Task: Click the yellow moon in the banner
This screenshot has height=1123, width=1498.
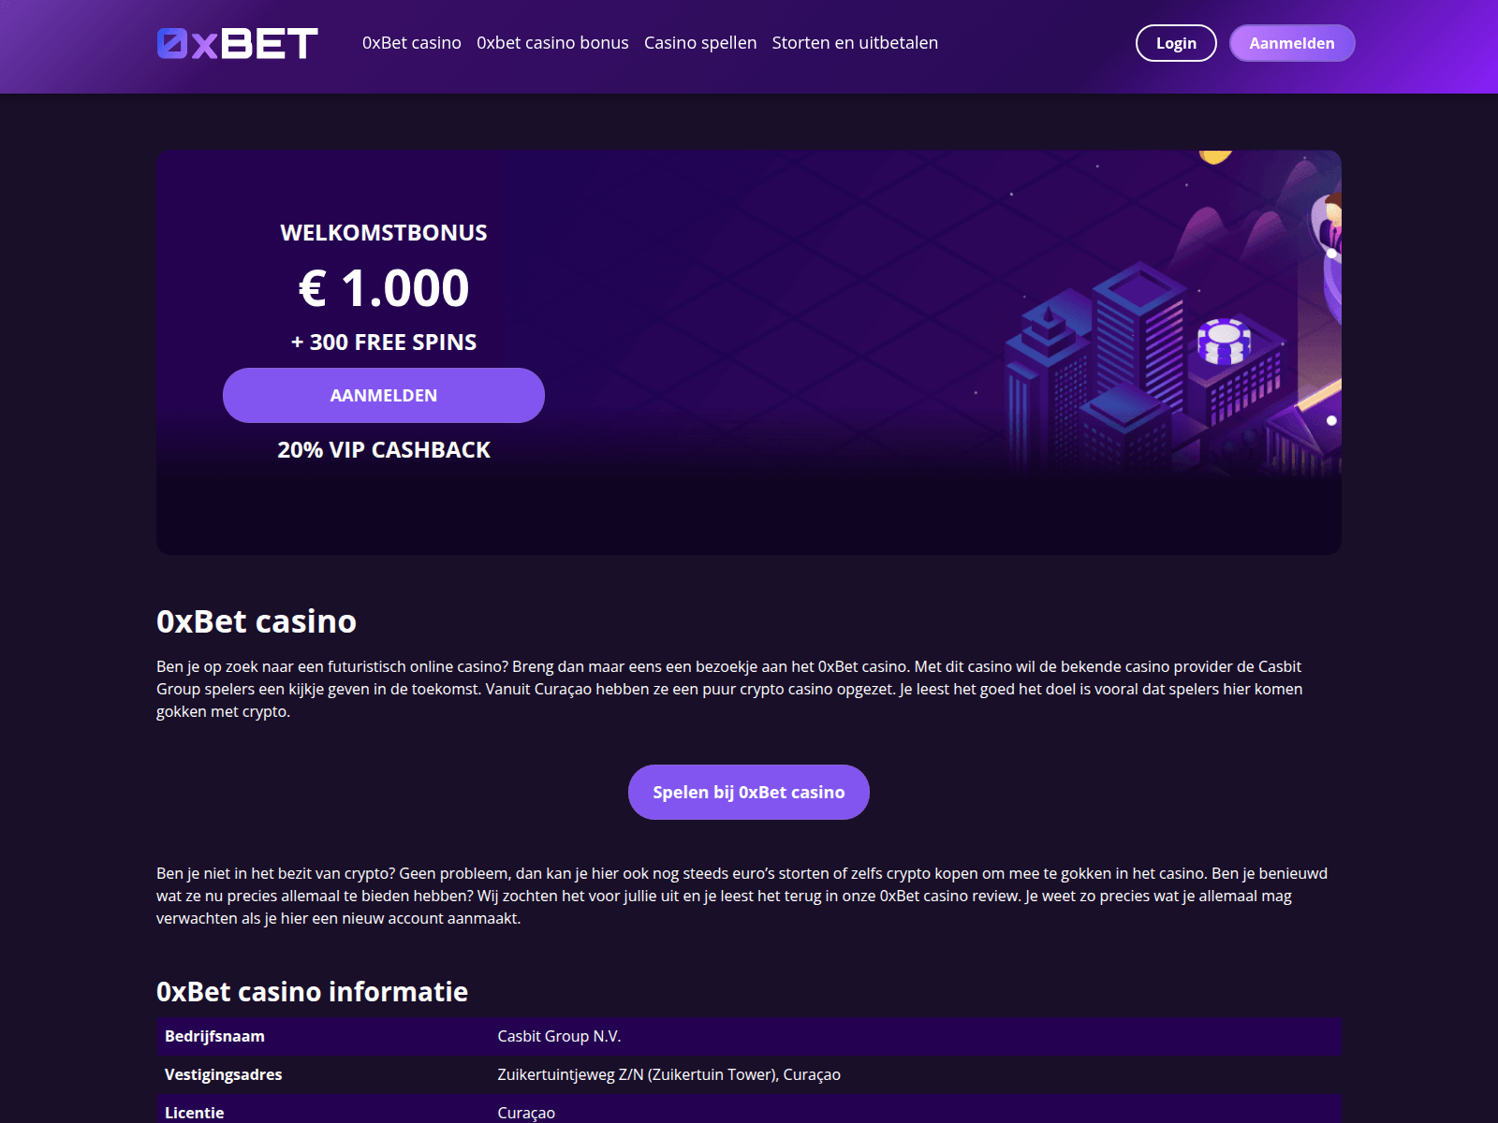Action: point(1215,157)
